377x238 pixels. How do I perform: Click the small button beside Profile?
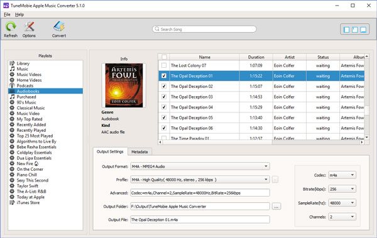pyautogui.click(x=275, y=180)
